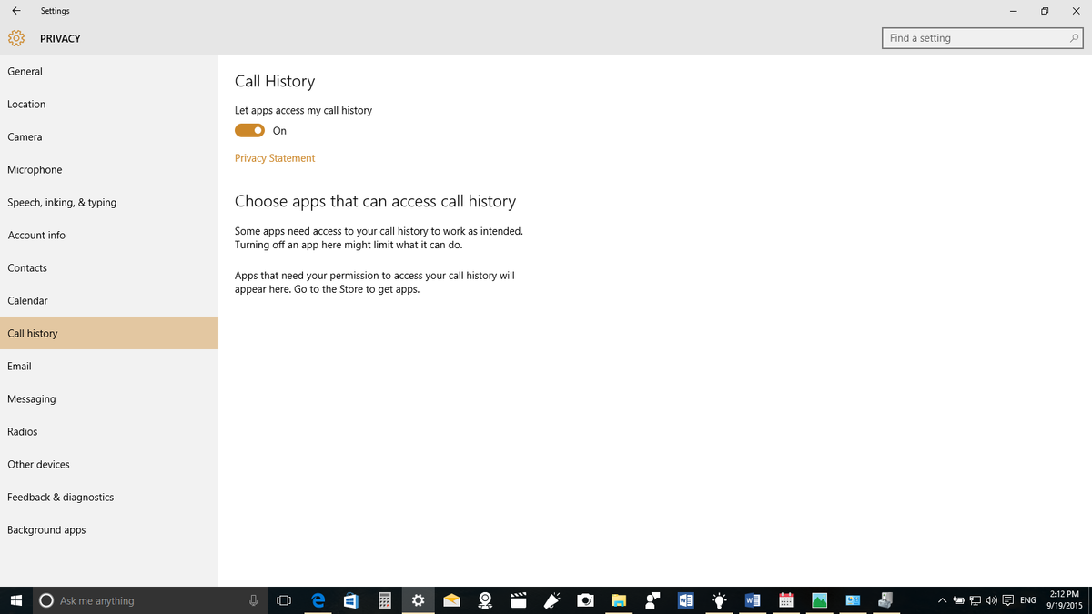Open the Camera app from taskbar
1092x614 pixels.
(585, 600)
